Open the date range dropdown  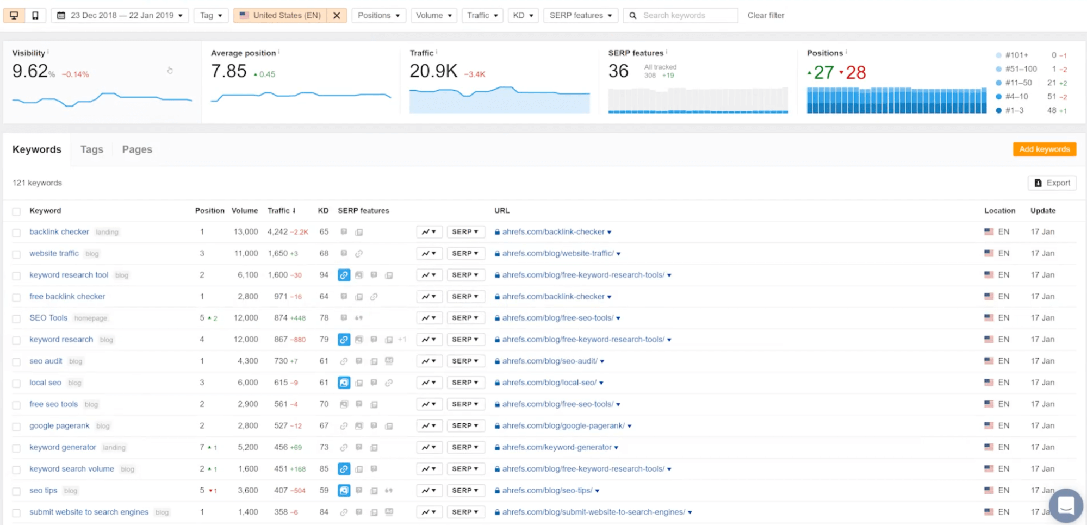click(120, 15)
